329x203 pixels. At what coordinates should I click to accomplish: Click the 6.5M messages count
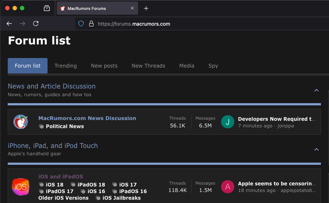205,126
